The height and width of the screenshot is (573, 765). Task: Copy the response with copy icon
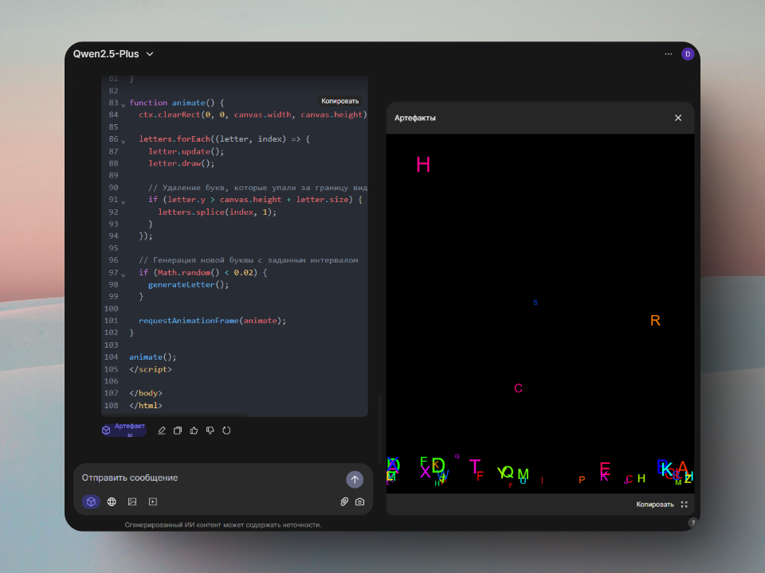[178, 431]
